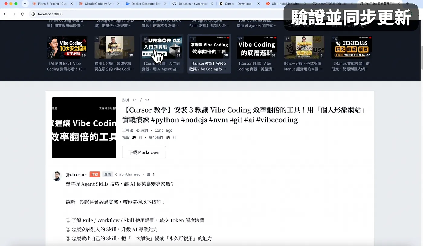Viewport: 423px width, 246px height.
Task: Switch to the Git Install for Windows tab
Action: (286, 4)
